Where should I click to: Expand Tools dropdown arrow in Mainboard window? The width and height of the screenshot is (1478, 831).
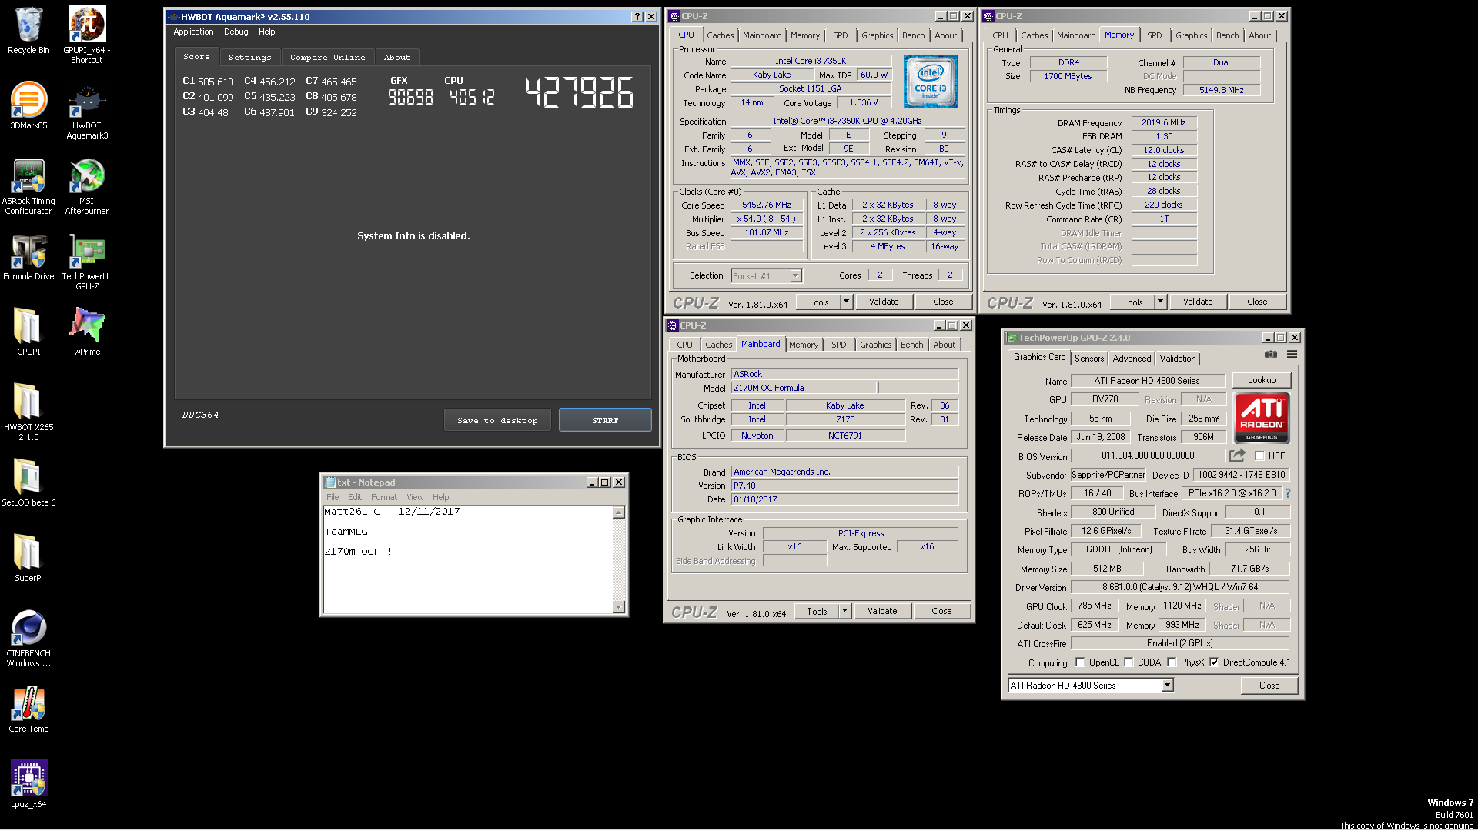pos(844,611)
